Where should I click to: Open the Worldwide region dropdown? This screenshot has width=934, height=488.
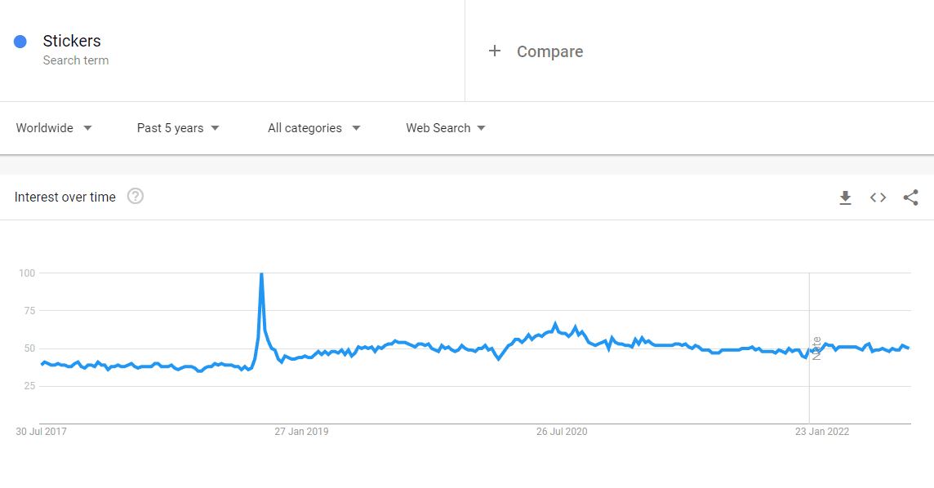click(x=54, y=128)
